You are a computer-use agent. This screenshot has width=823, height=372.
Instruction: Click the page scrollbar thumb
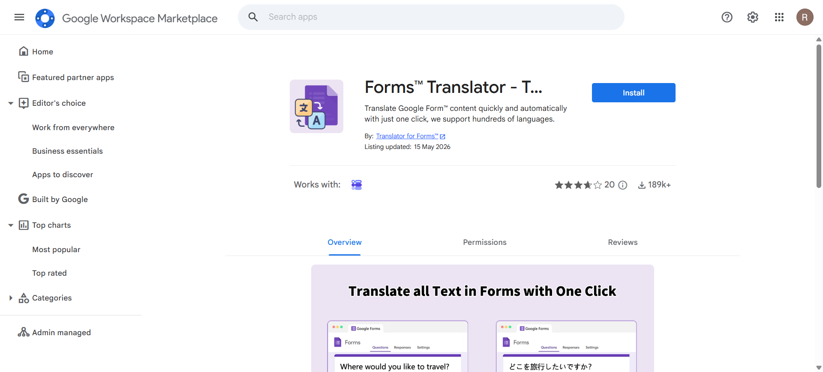[819, 116]
